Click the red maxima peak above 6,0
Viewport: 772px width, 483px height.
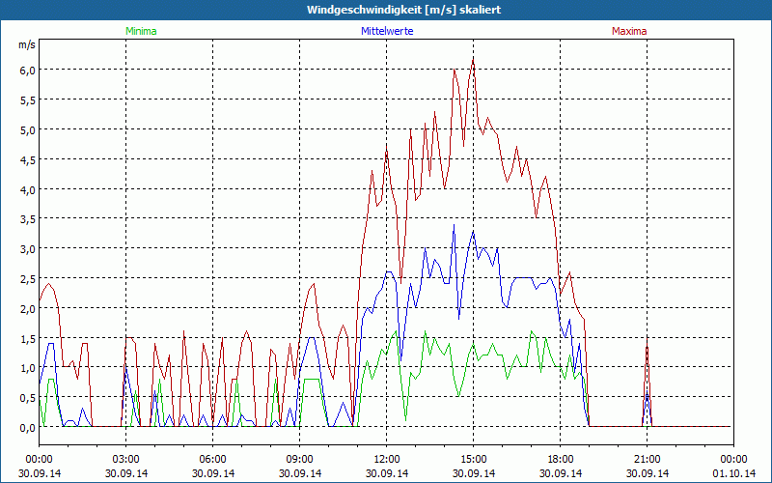473,61
